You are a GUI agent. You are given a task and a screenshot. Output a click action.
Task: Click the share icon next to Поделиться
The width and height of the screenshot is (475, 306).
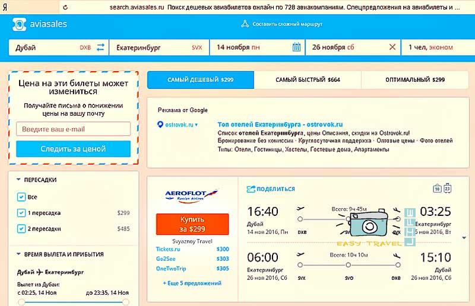(x=251, y=189)
